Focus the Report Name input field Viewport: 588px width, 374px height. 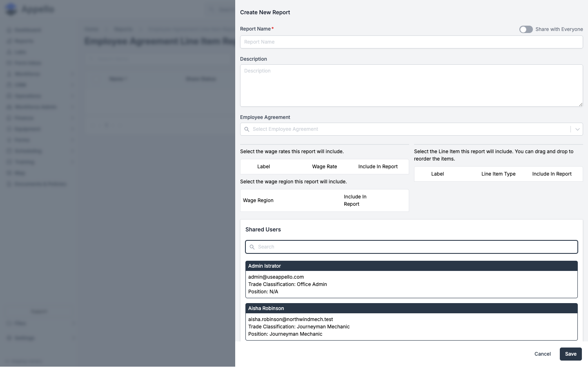click(411, 42)
